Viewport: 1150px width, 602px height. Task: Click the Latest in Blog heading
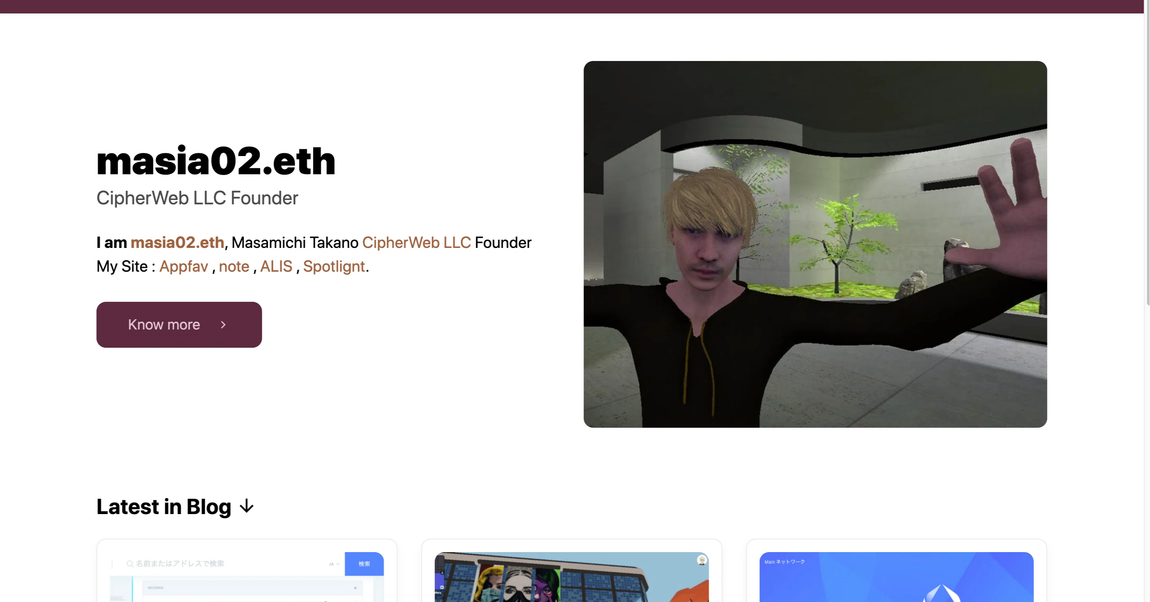164,507
